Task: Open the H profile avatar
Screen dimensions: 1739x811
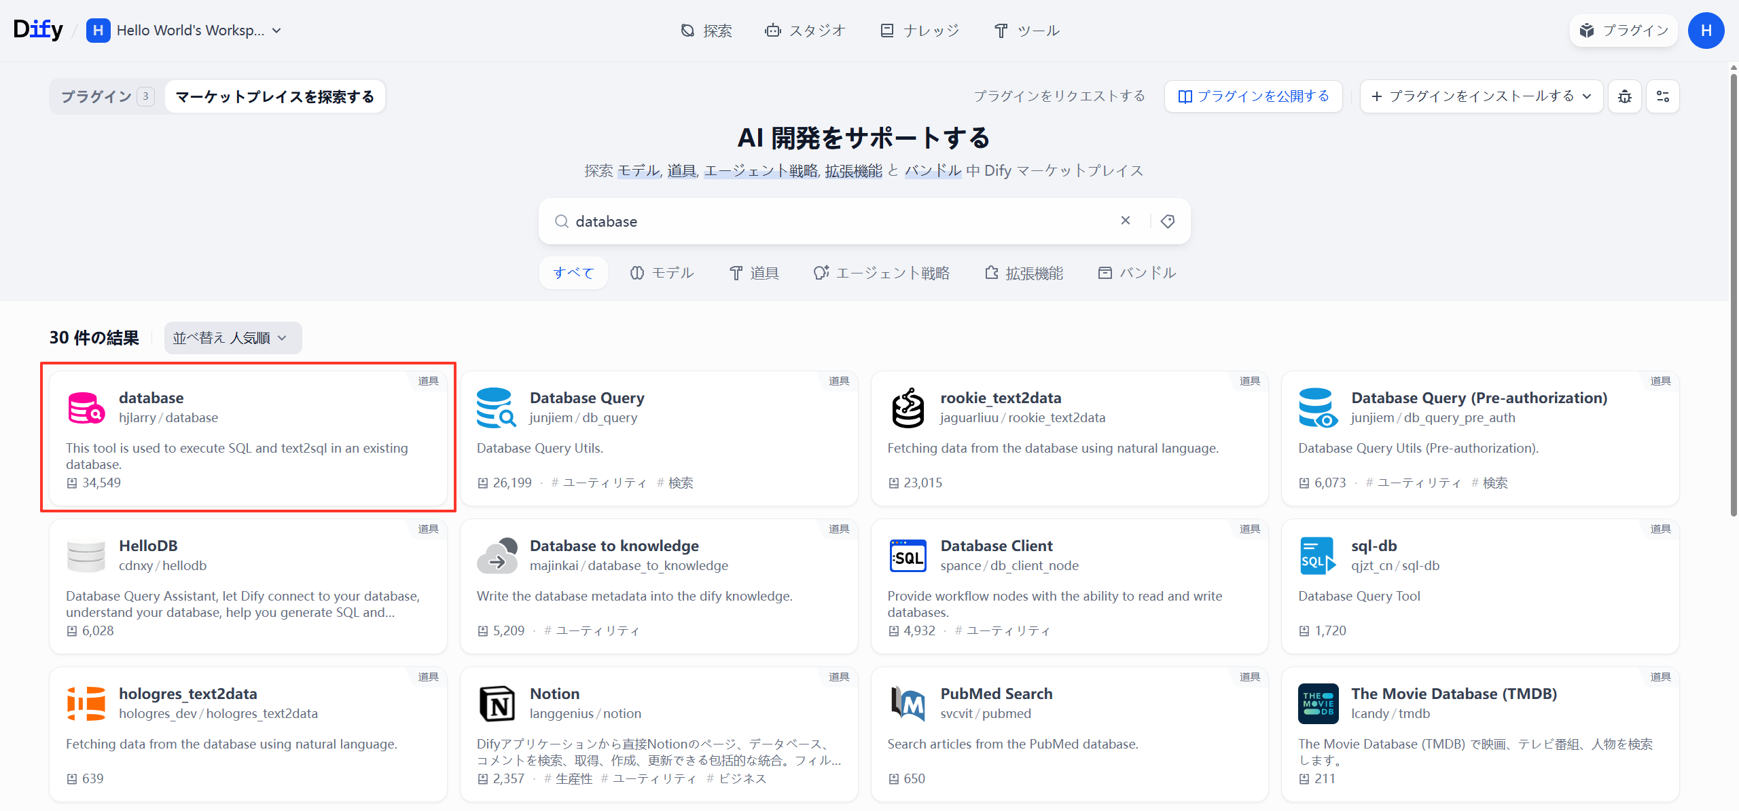Action: point(1706,30)
